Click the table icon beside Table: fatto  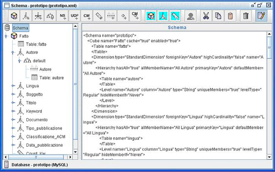tap(21, 44)
